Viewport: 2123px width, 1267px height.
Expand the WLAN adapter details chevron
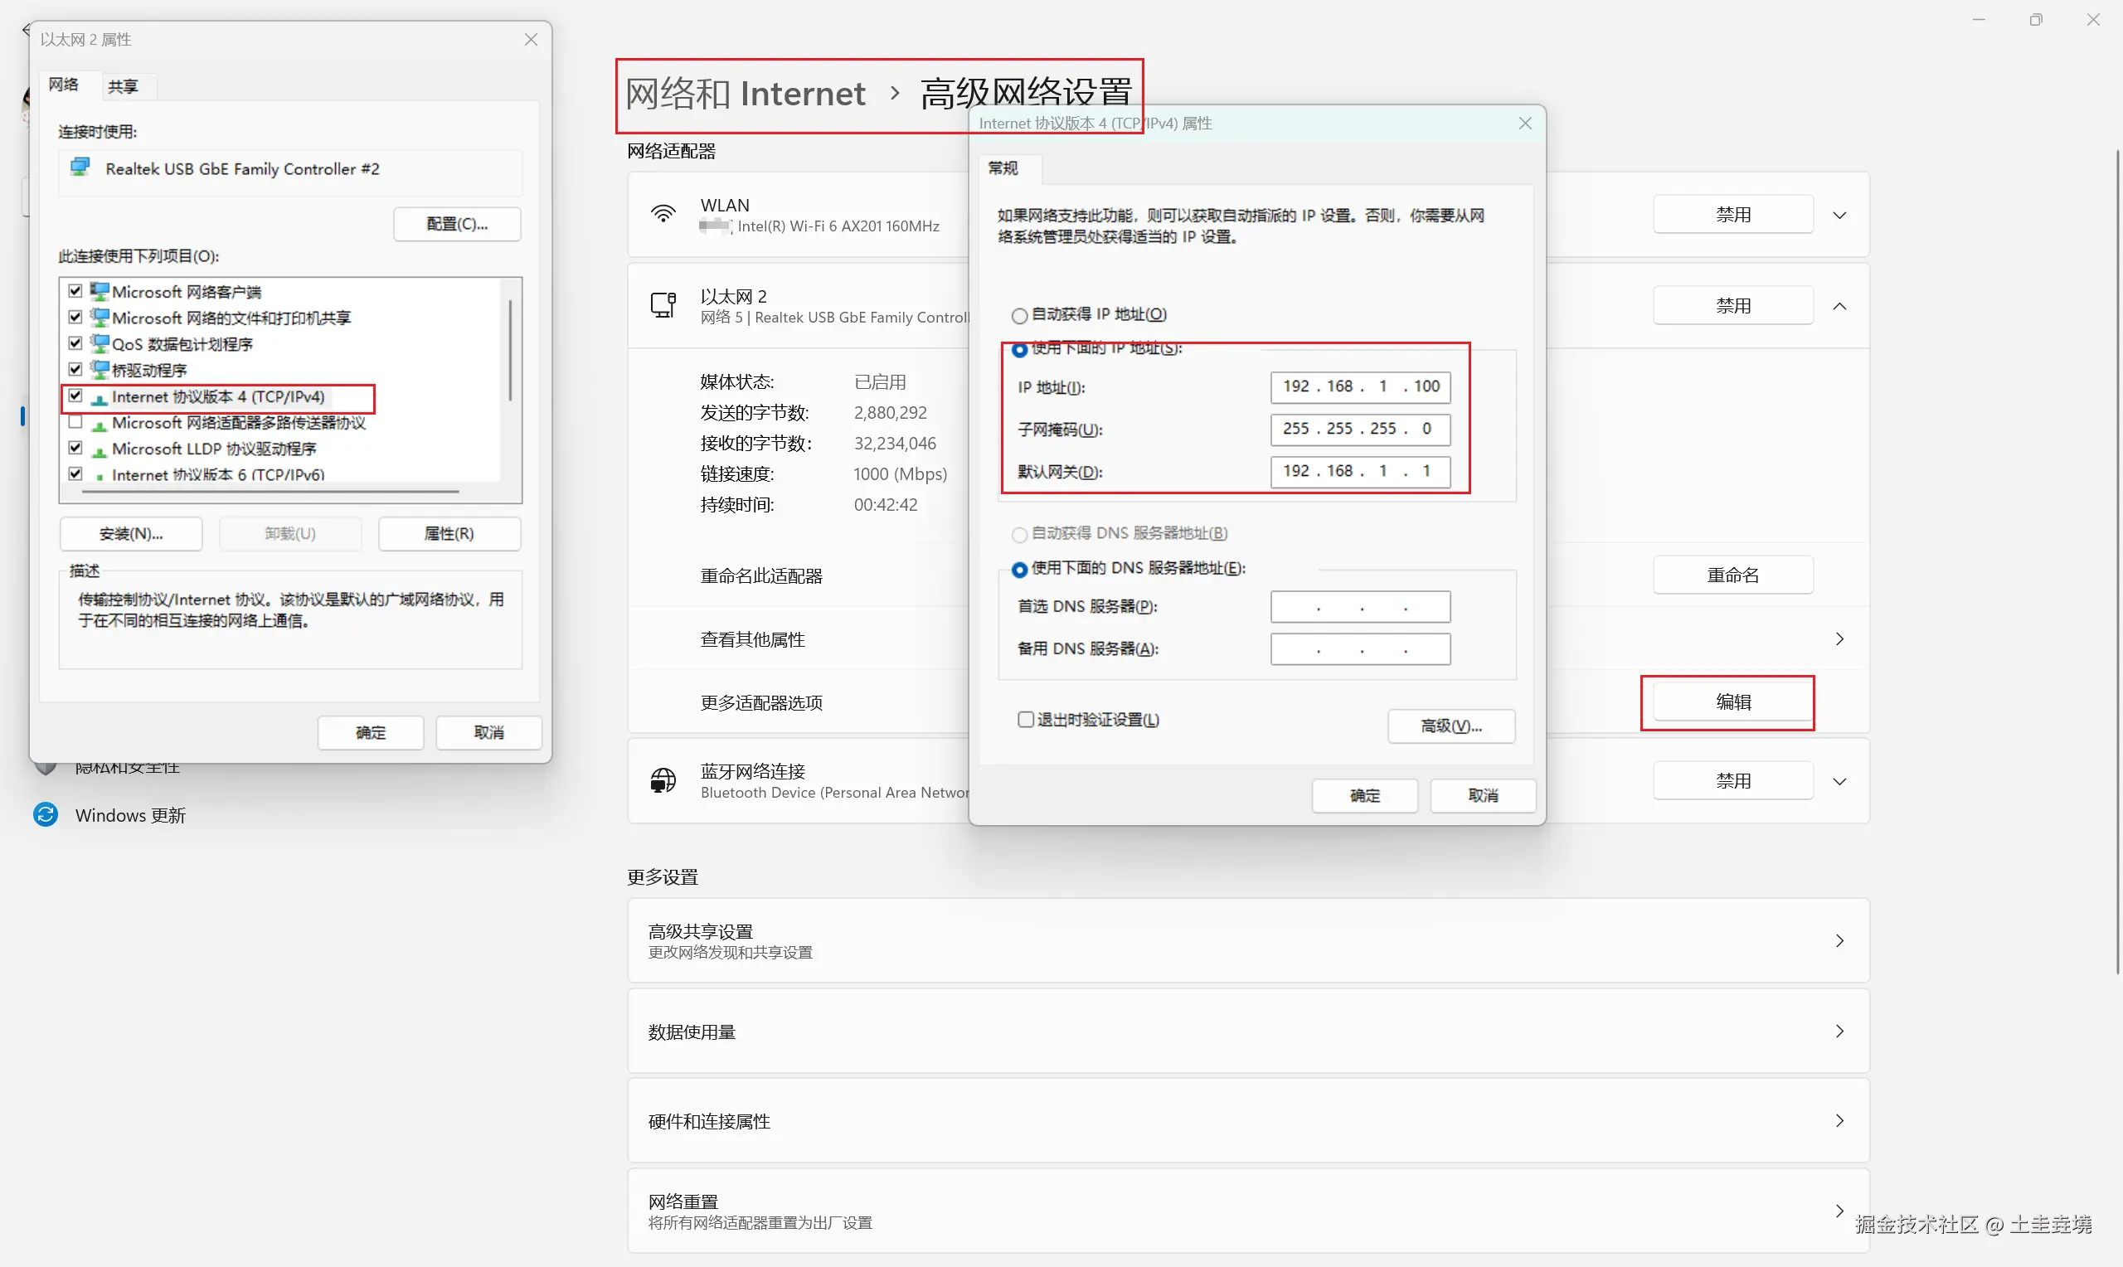click(1839, 215)
